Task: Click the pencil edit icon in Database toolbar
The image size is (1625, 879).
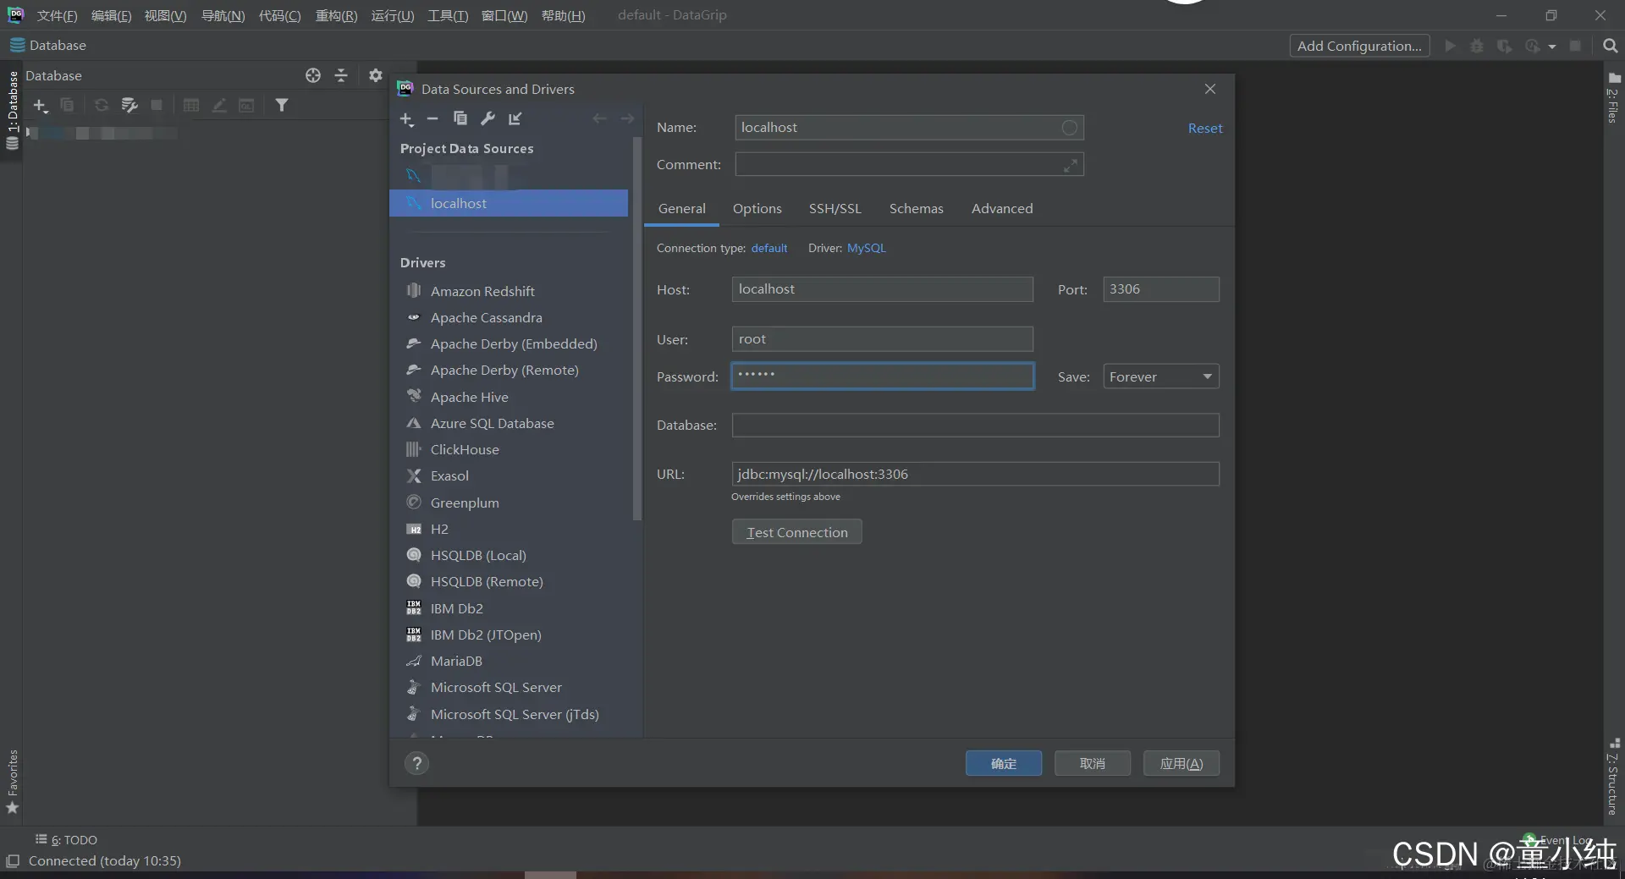Action: pos(219,106)
